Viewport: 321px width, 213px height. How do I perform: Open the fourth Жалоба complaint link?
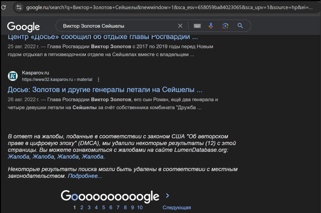pyautogui.click(x=92, y=157)
